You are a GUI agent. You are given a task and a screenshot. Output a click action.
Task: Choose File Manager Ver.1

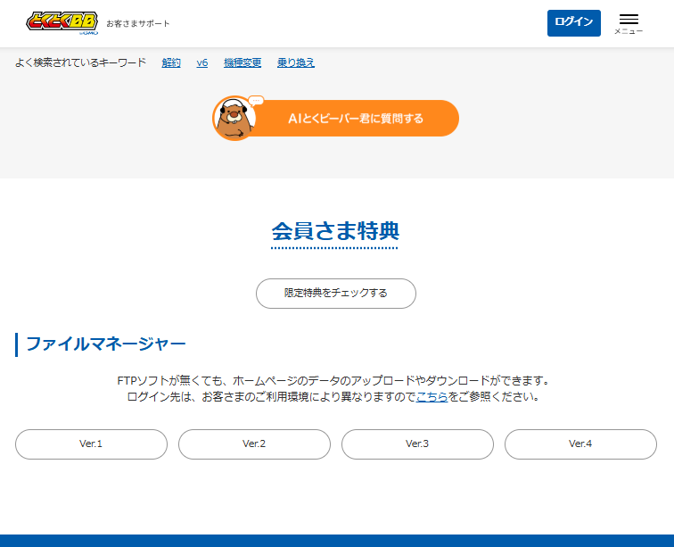click(91, 444)
